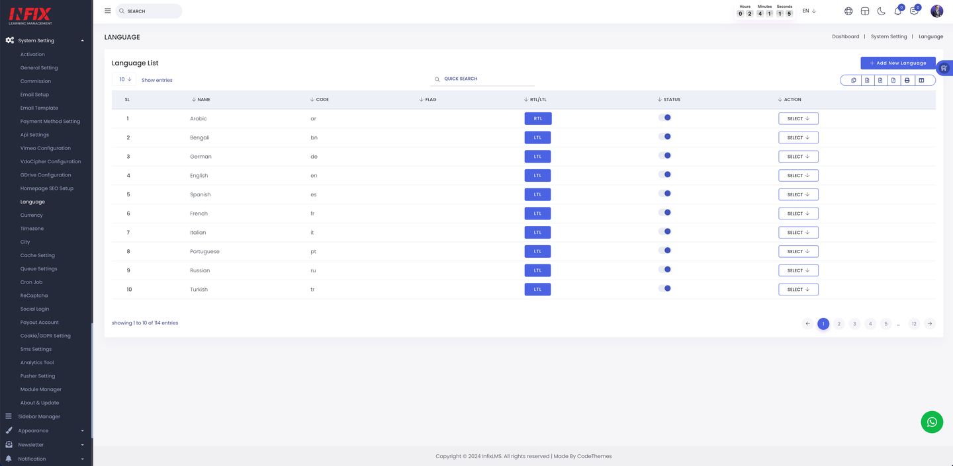Open Select action dropdown for Arabic
The image size is (953, 466).
[798, 119]
